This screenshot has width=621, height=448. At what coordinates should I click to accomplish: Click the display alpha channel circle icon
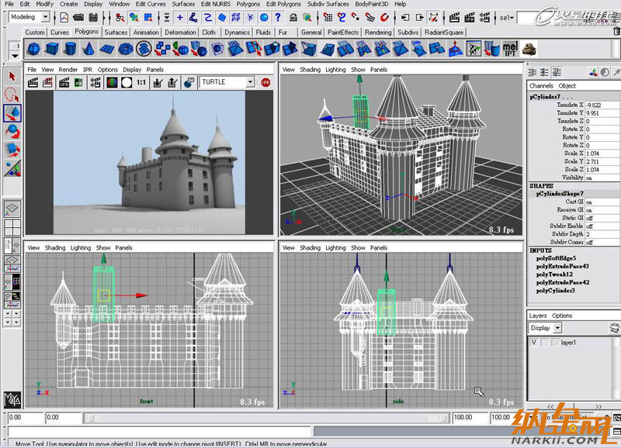125,81
